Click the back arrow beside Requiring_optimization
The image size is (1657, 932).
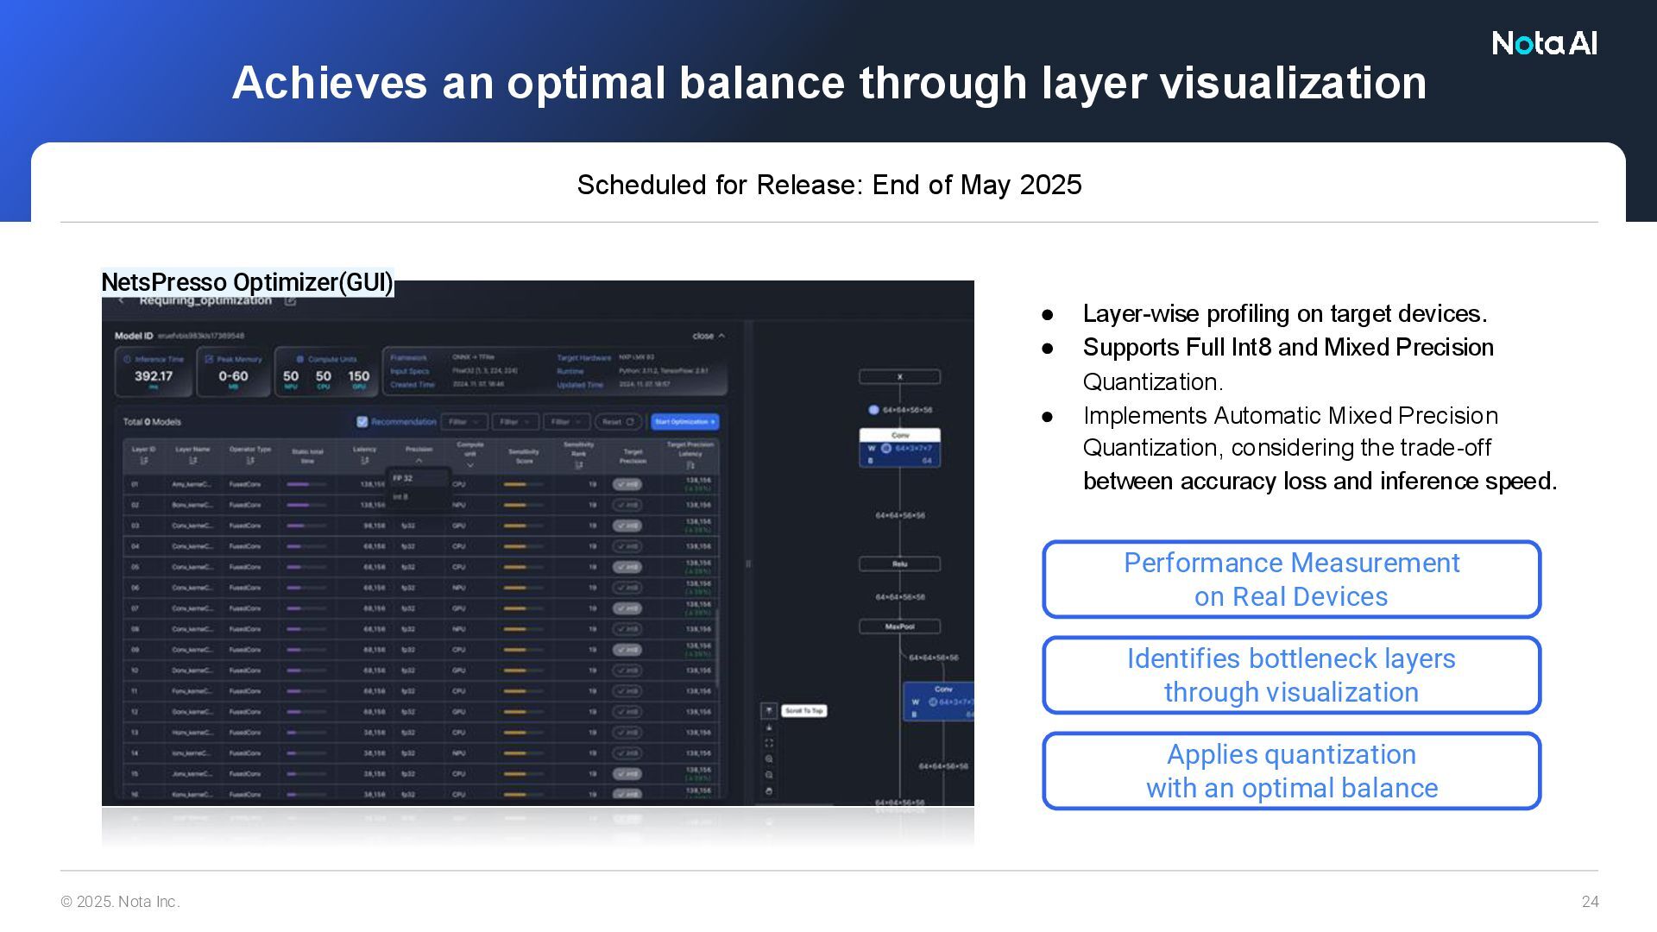(x=122, y=301)
